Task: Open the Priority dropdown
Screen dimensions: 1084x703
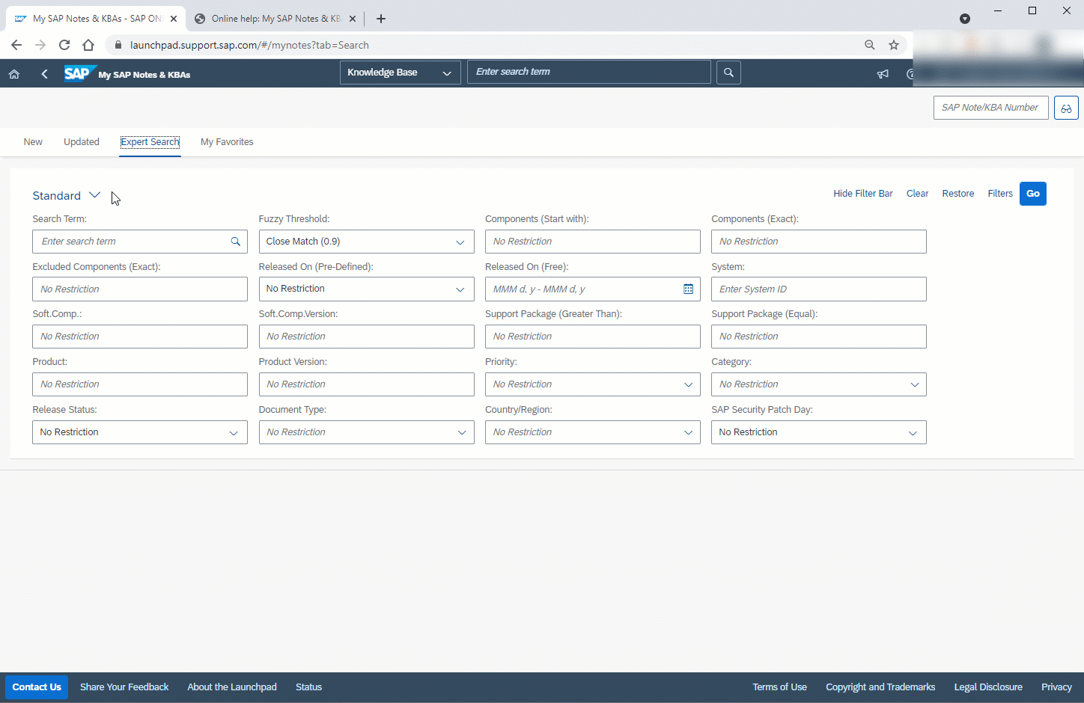Action: (x=688, y=384)
